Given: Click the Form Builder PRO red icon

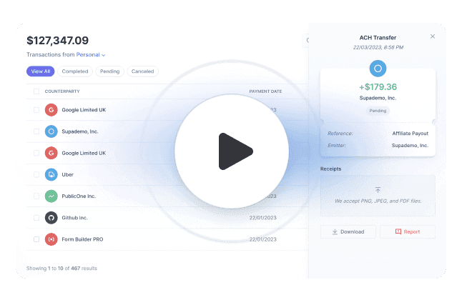Looking at the screenshot, I should (x=51, y=239).
